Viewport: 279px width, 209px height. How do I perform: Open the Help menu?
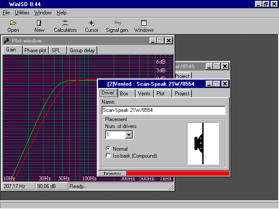point(61,13)
